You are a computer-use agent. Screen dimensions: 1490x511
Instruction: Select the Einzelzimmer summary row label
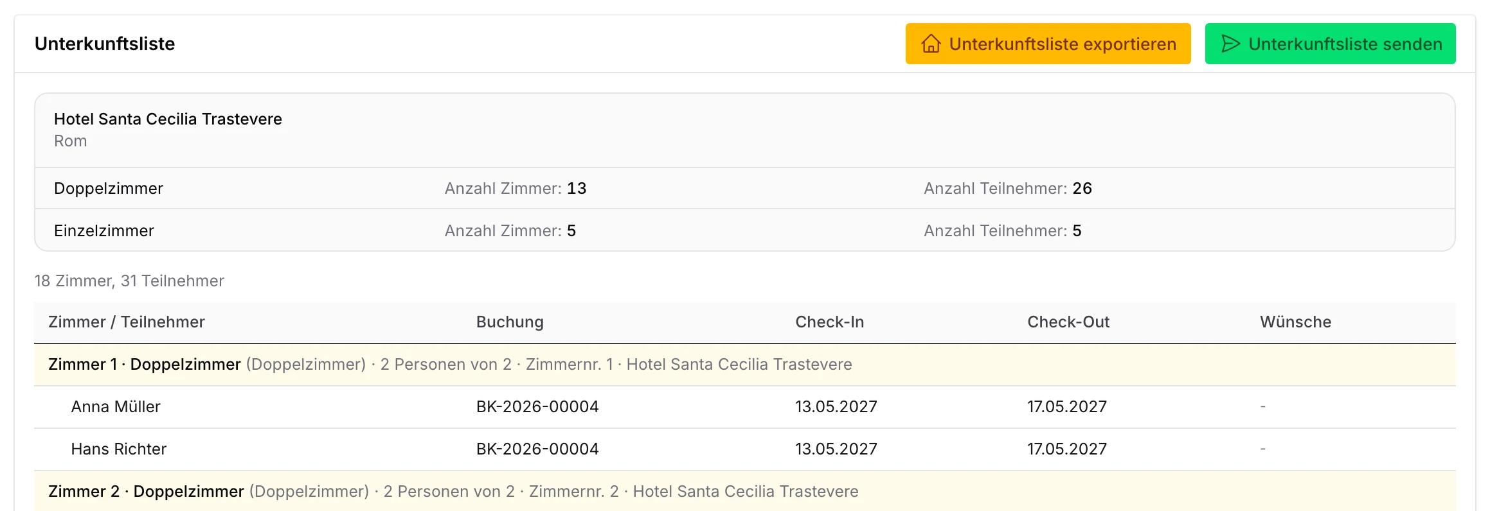point(104,230)
